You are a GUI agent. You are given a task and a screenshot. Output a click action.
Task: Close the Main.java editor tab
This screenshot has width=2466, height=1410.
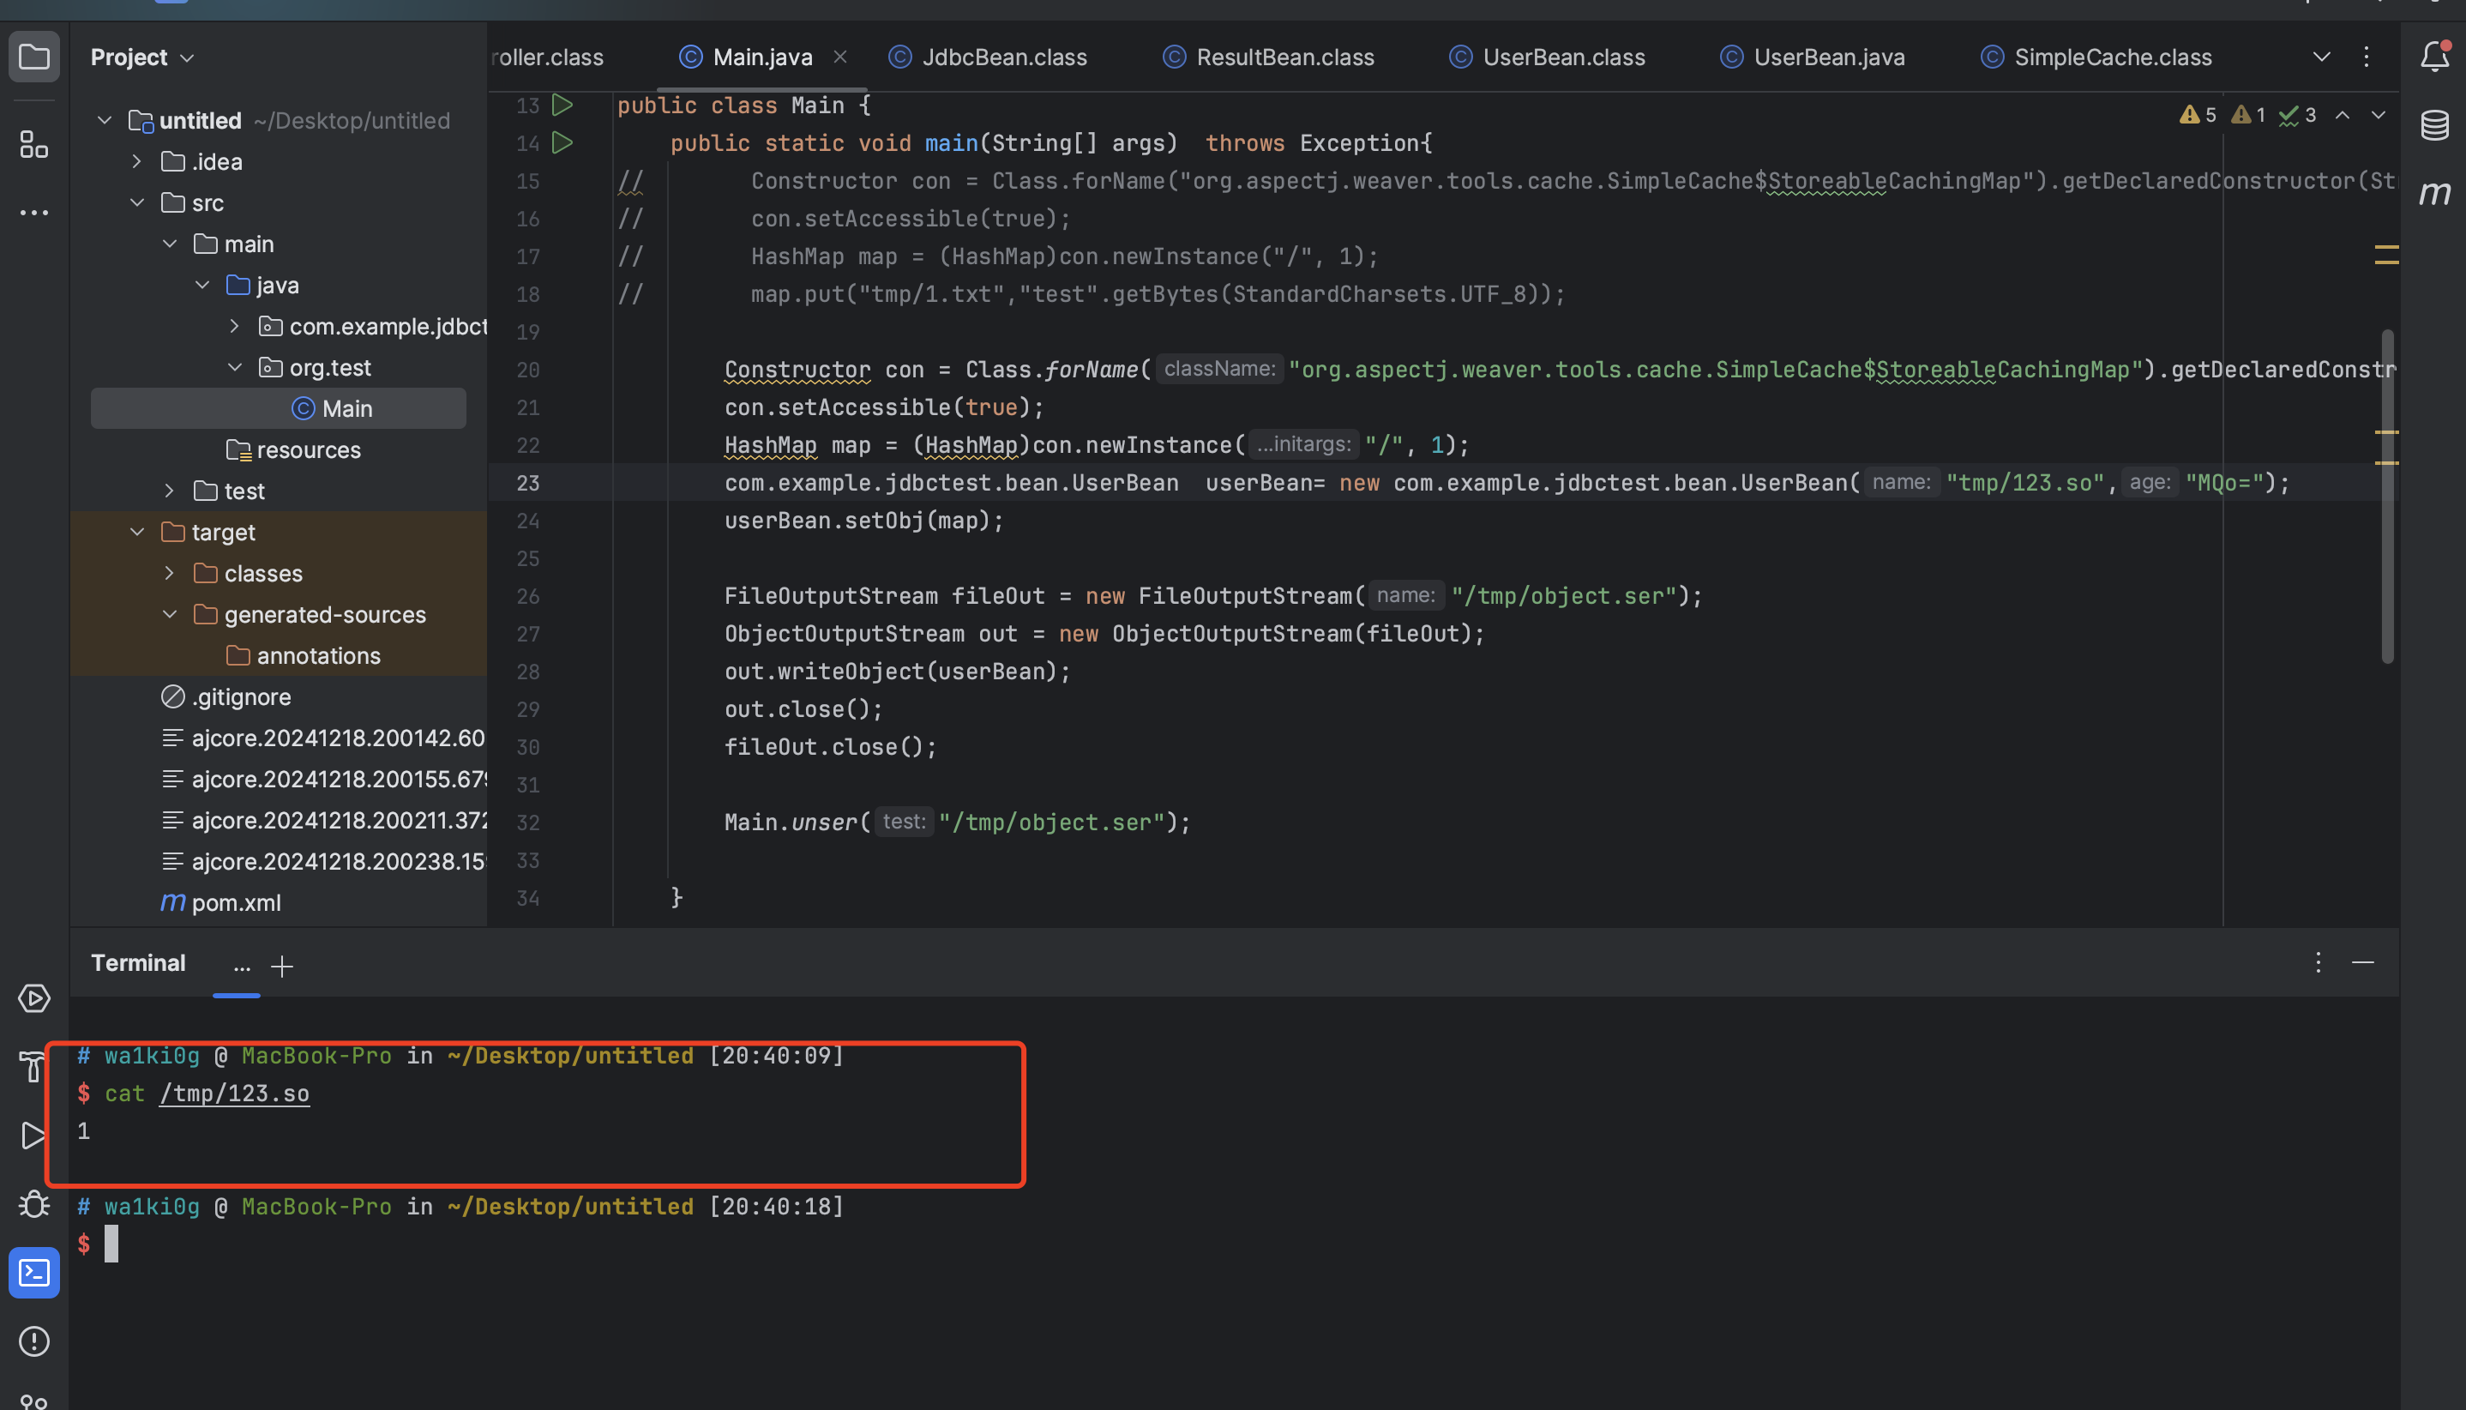click(x=840, y=56)
